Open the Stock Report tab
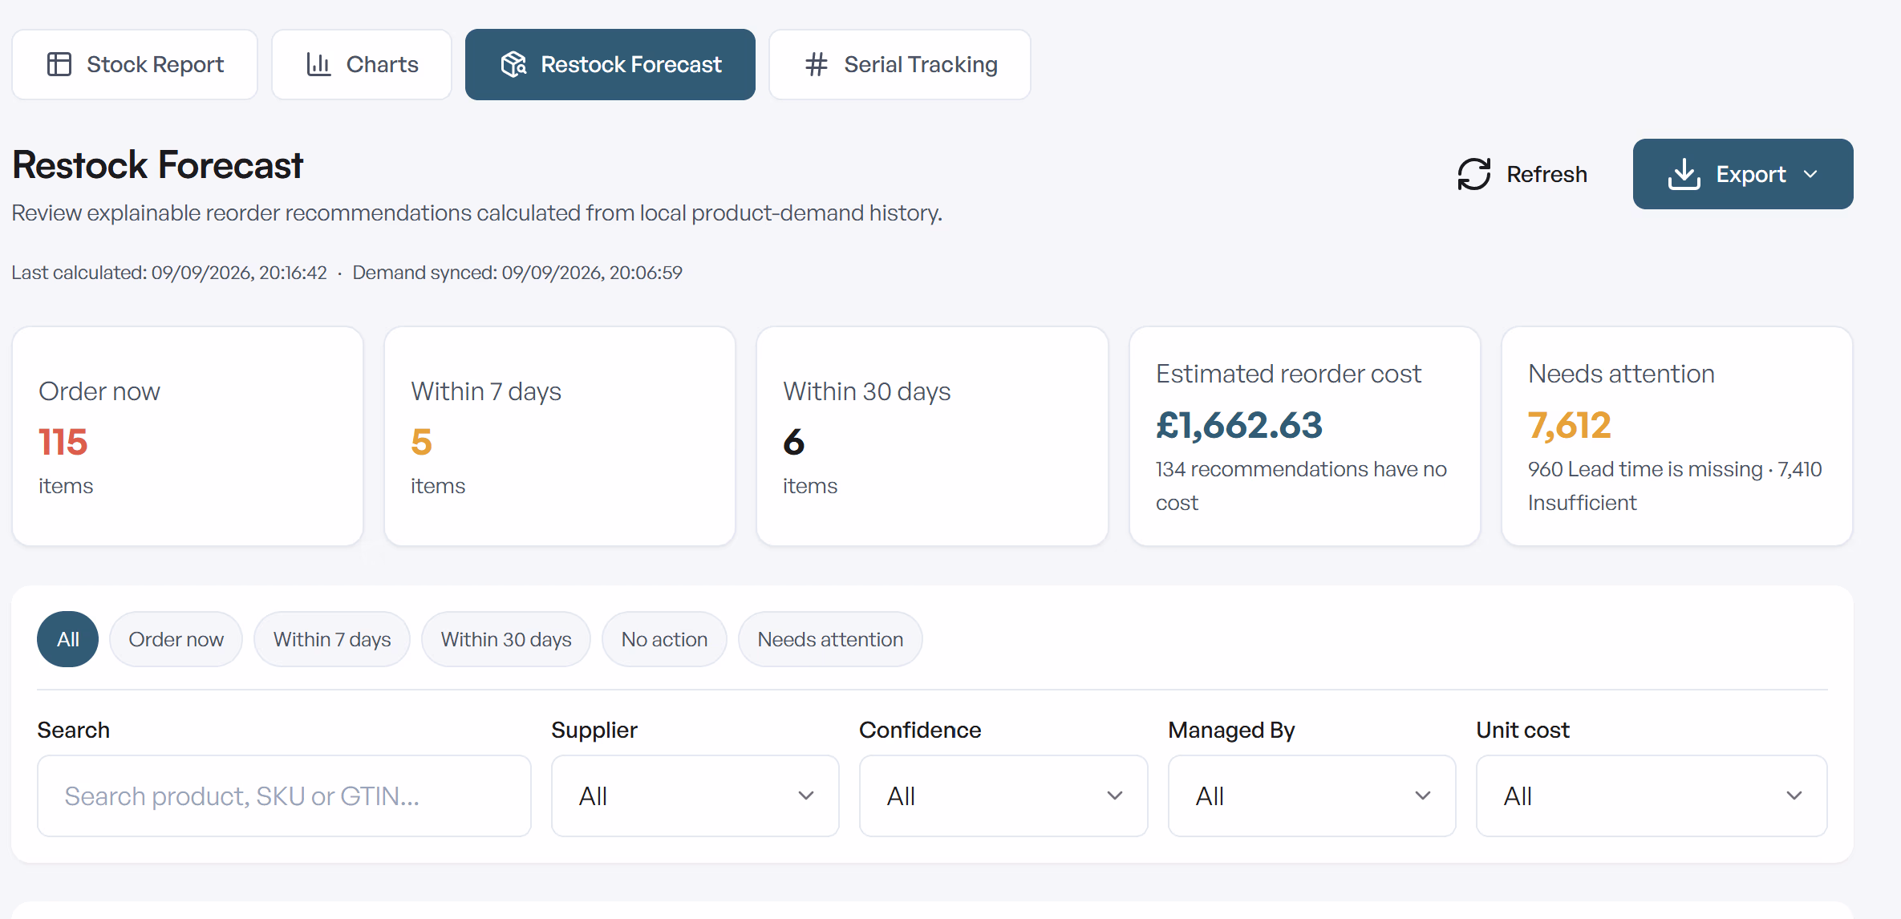1901x919 pixels. (135, 64)
